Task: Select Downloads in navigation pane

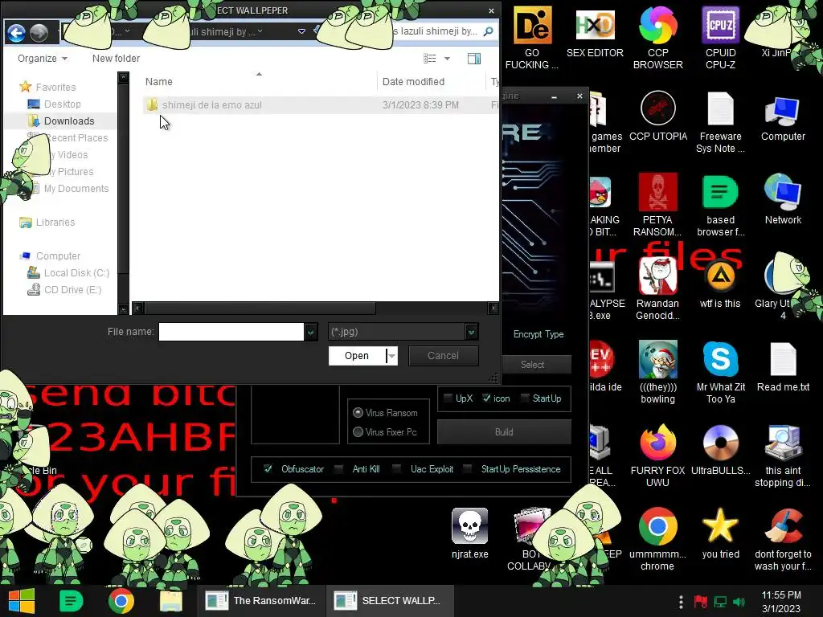Action: (x=69, y=121)
